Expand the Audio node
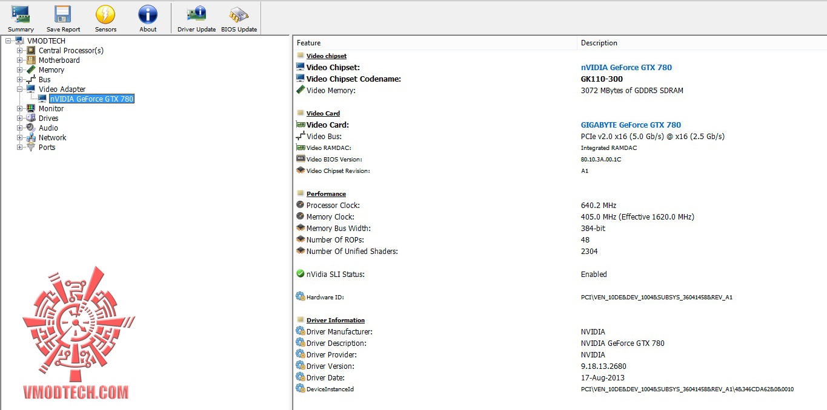The image size is (827, 410). (x=20, y=128)
